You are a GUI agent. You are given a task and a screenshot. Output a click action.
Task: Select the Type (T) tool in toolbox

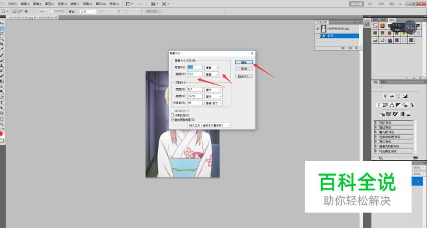click(x=2, y=102)
